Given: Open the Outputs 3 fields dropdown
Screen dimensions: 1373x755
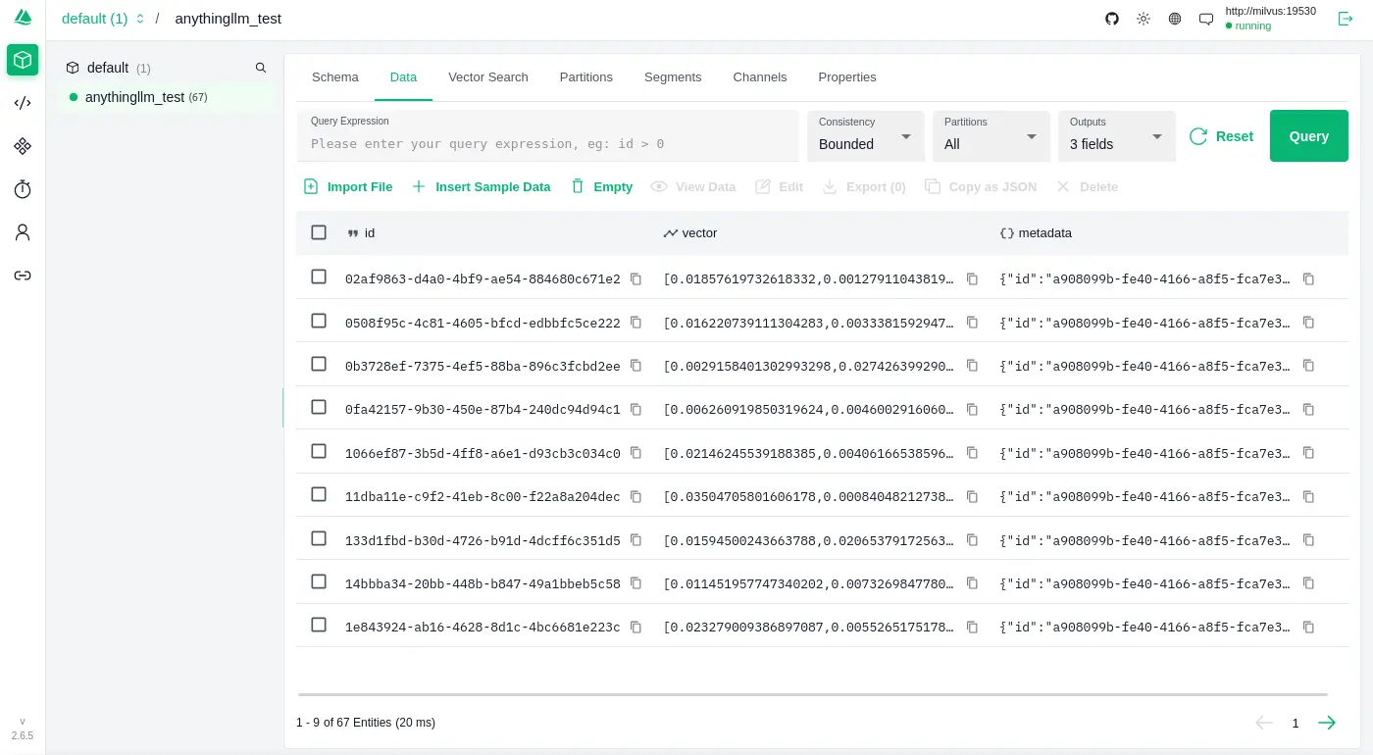Looking at the screenshot, I should (1116, 136).
